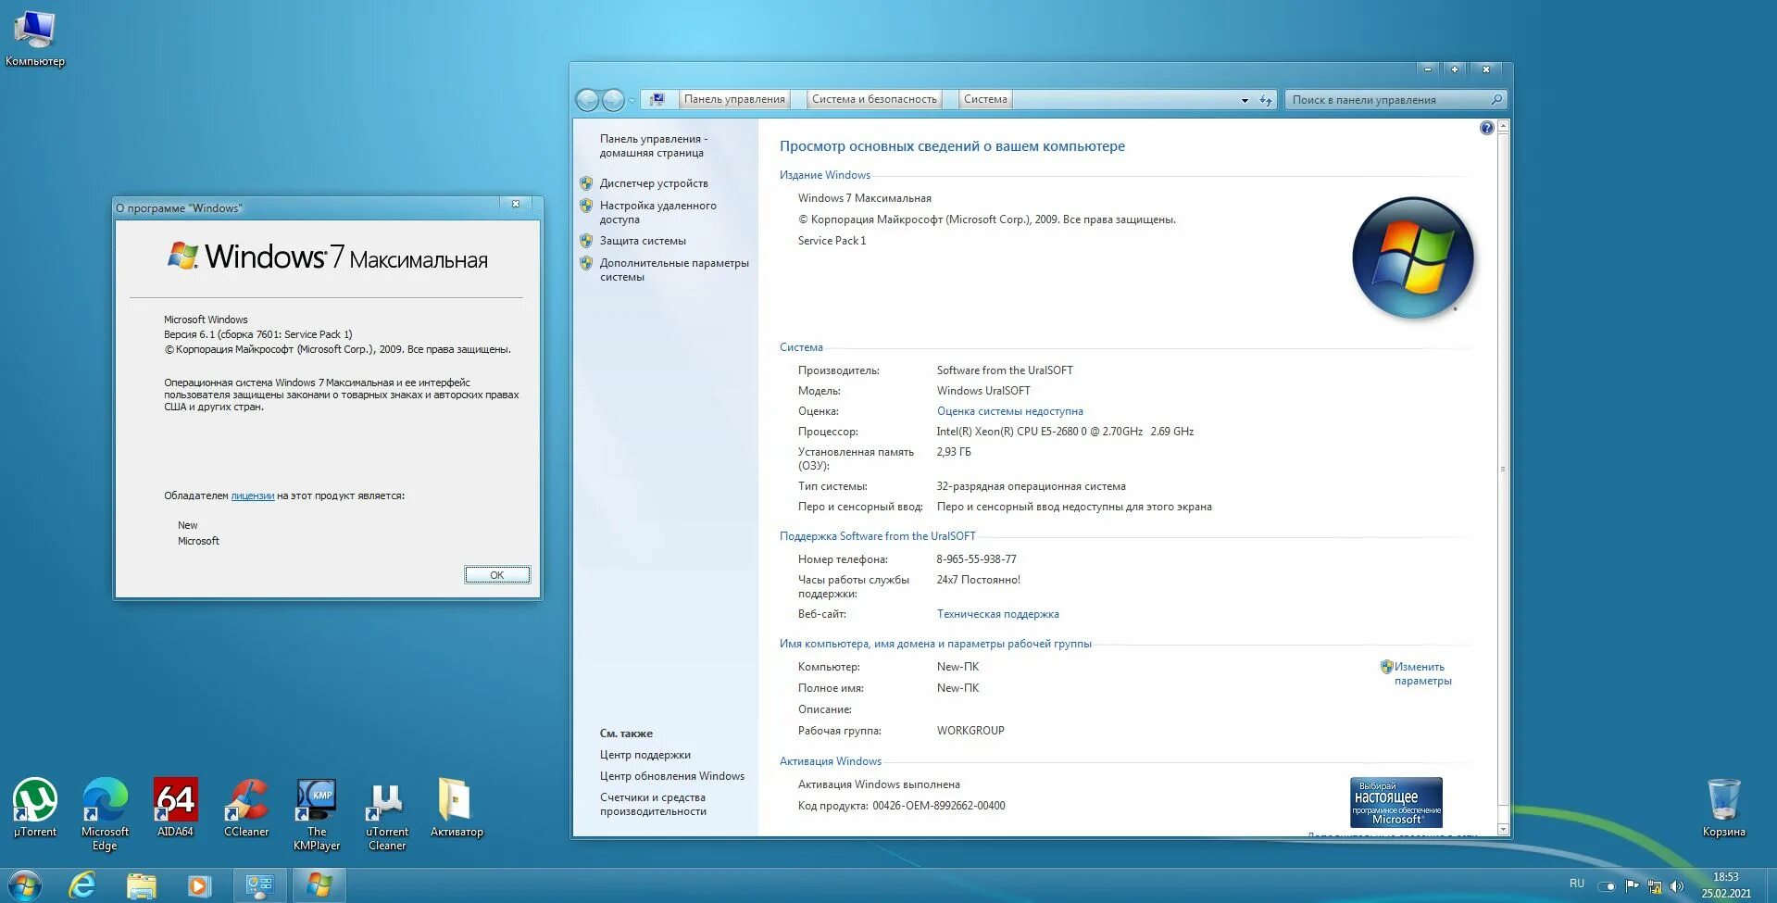Open the Start menu orb
The height and width of the screenshot is (903, 1777).
(25, 885)
